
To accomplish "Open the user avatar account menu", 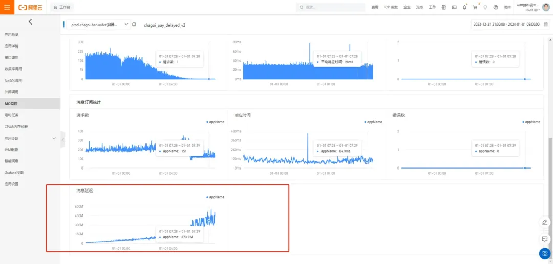I will 546,7.
